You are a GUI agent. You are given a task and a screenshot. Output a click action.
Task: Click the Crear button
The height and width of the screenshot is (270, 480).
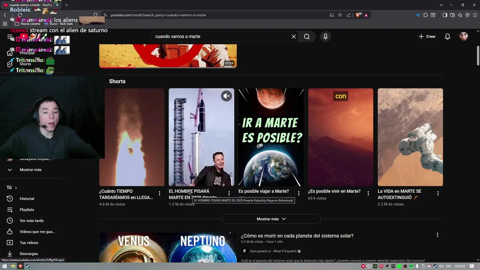point(427,36)
